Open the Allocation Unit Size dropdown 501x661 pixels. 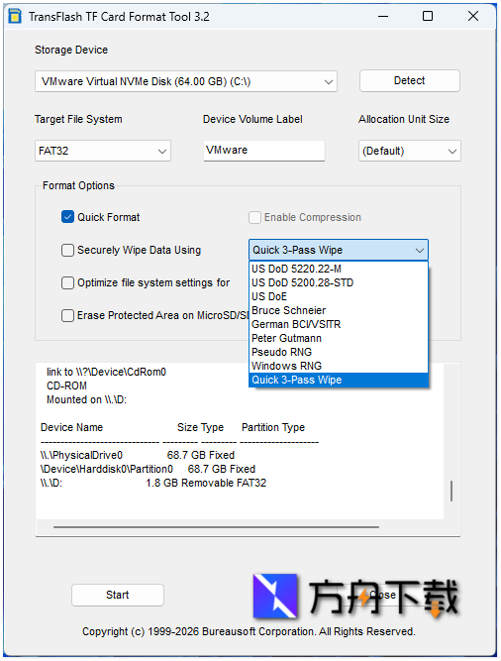pyautogui.click(x=409, y=151)
